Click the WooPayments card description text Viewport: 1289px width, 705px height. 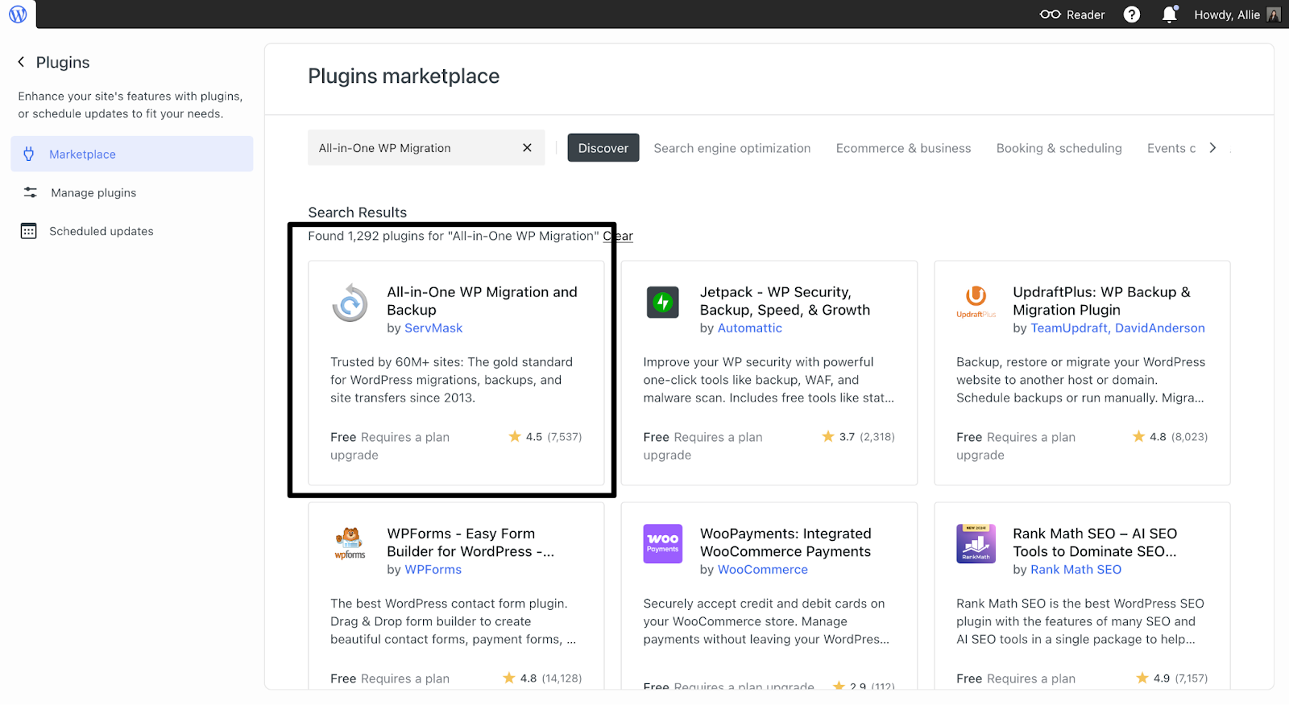766,621
